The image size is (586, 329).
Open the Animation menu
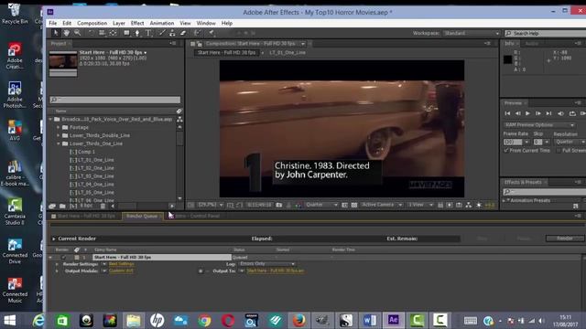pos(162,23)
